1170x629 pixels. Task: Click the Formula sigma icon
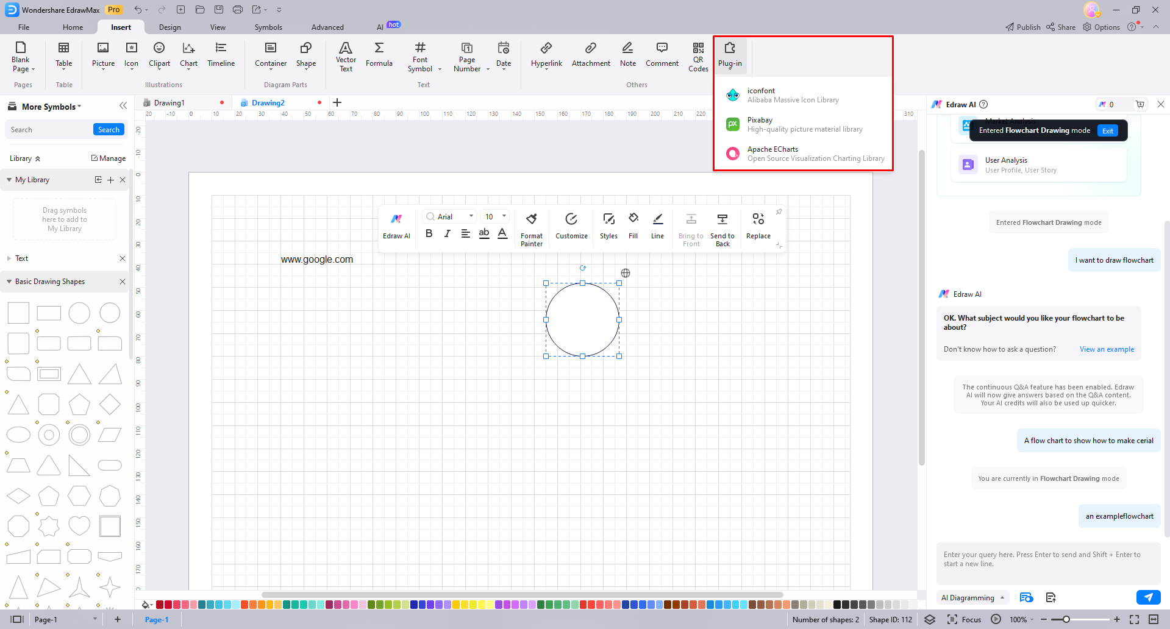[x=379, y=48]
